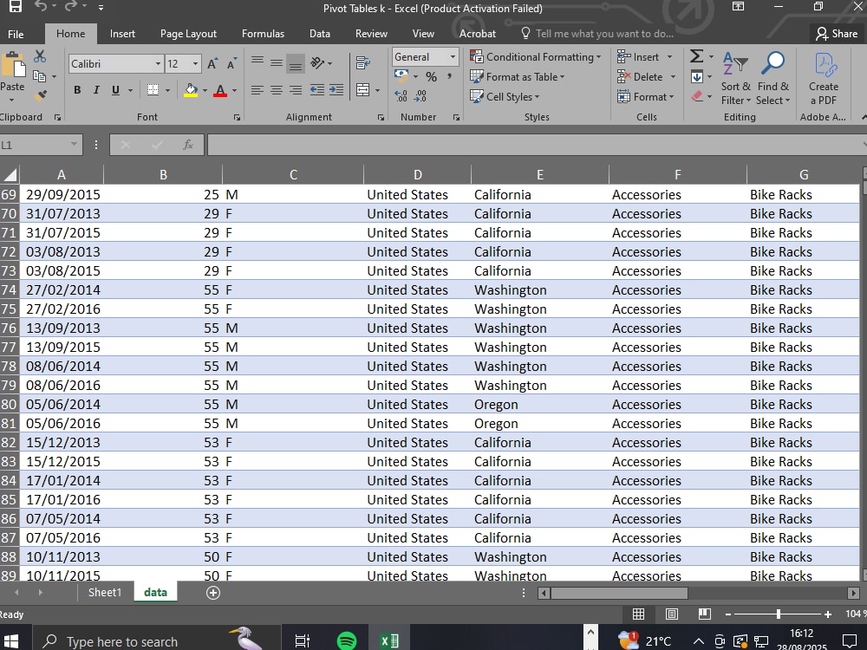The width and height of the screenshot is (867, 650).
Task: Click Insert Function fx icon
Action: pos(188,145)
